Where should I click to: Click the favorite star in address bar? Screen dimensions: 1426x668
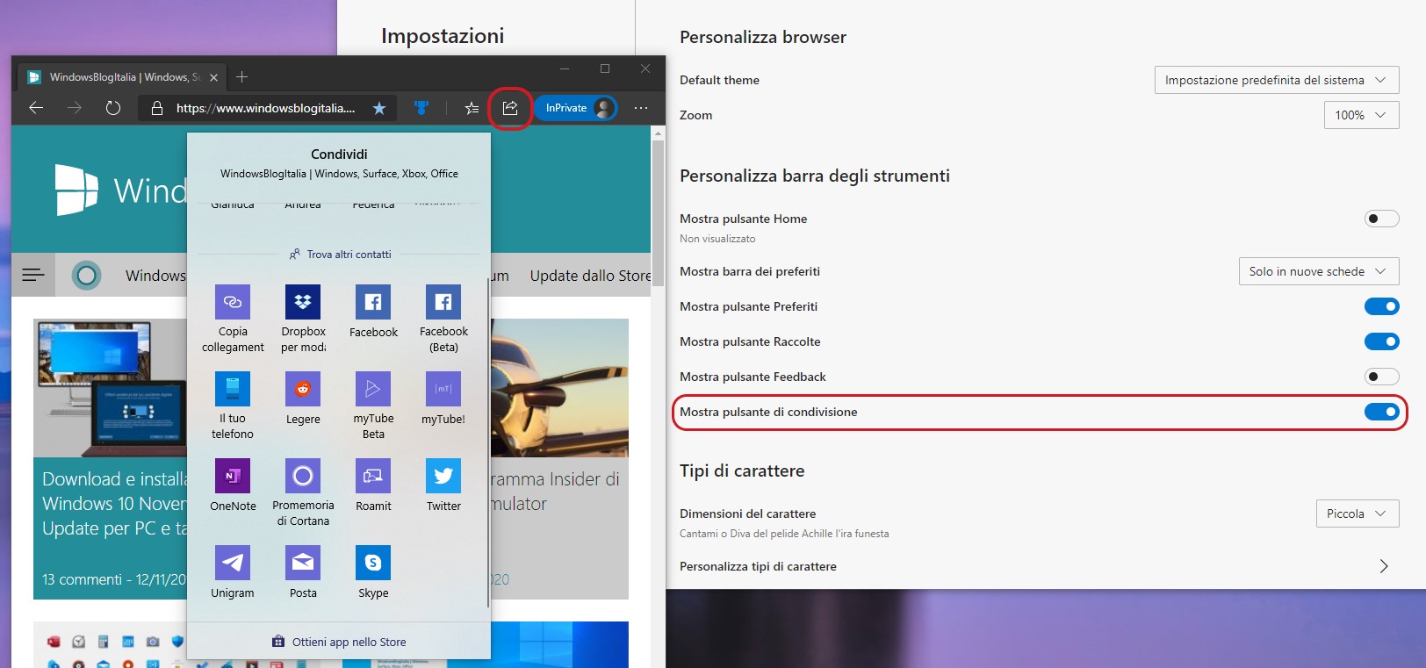(x=379, y=108)
